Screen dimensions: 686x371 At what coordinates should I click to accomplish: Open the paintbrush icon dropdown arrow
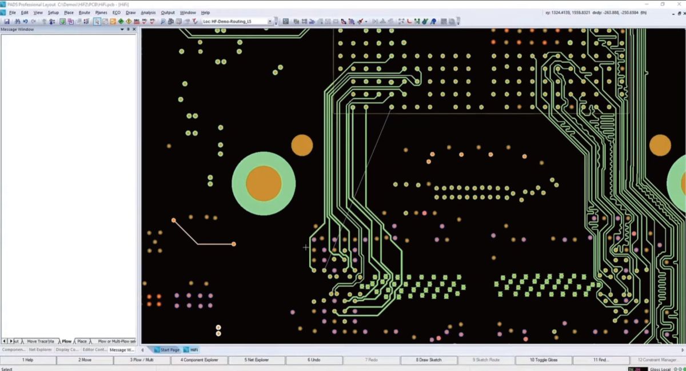pyautogui.click(x=366, y=21)
